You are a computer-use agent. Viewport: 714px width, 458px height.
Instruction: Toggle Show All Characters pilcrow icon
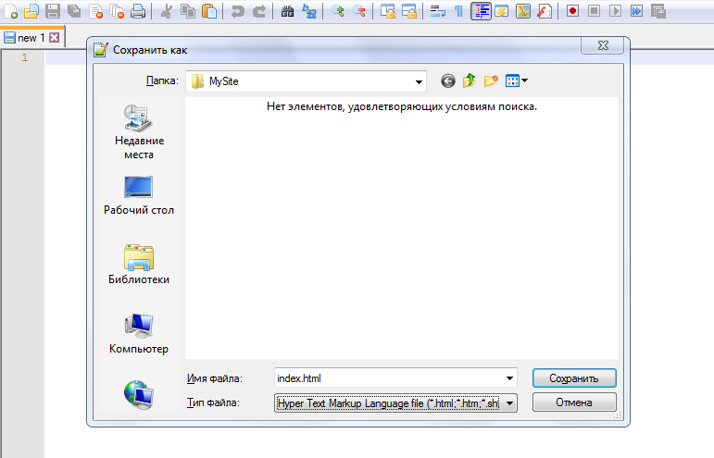[x=459, y=10]
